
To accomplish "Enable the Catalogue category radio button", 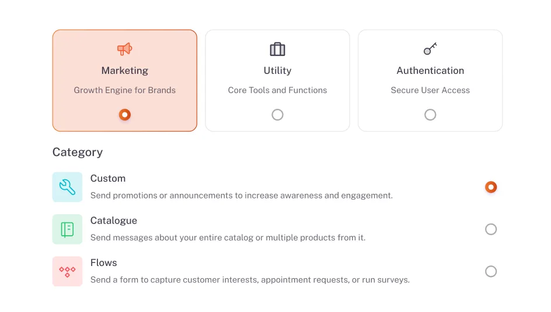I will pyautogui.click(x=491, y=229).
